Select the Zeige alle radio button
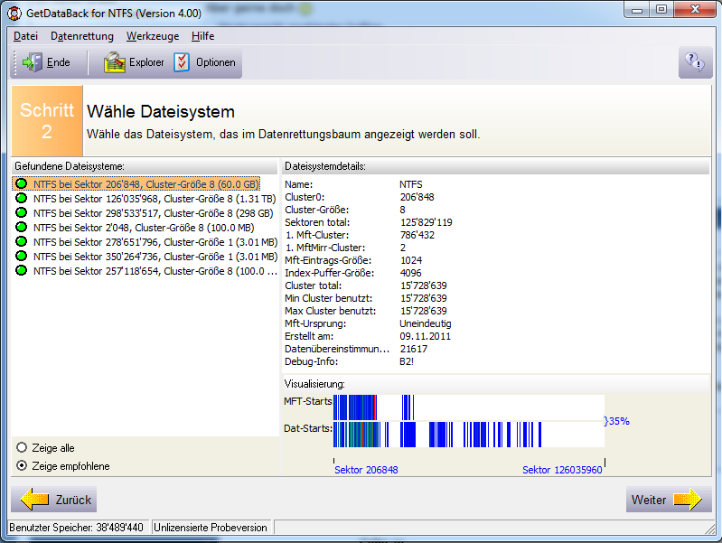 click(22, 447)
